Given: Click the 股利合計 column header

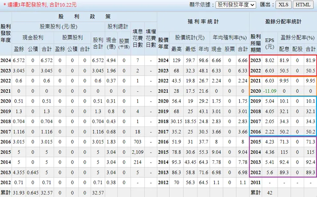Looking at the screenshot, I should [x=98, y=43].
